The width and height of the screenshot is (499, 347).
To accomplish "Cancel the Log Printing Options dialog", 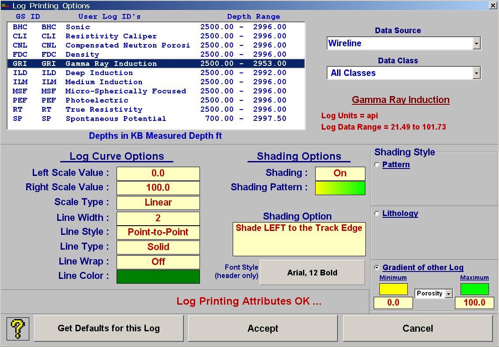I will pyautogui.click(x=417, y=328).
